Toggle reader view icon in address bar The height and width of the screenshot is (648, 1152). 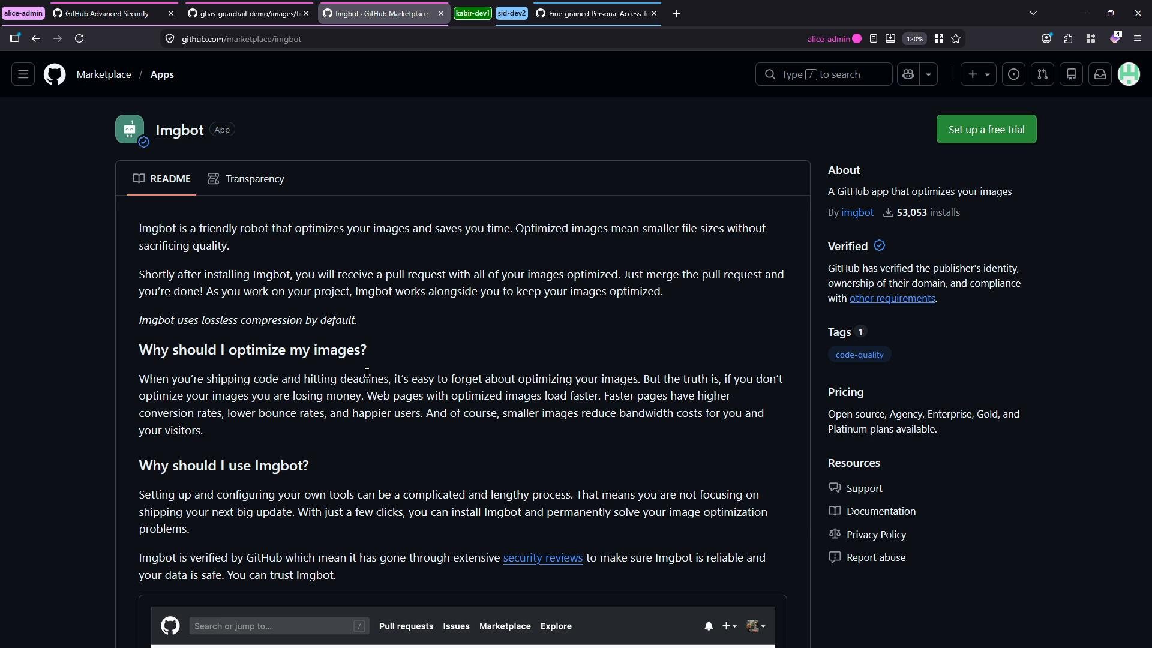pos(874,39)
